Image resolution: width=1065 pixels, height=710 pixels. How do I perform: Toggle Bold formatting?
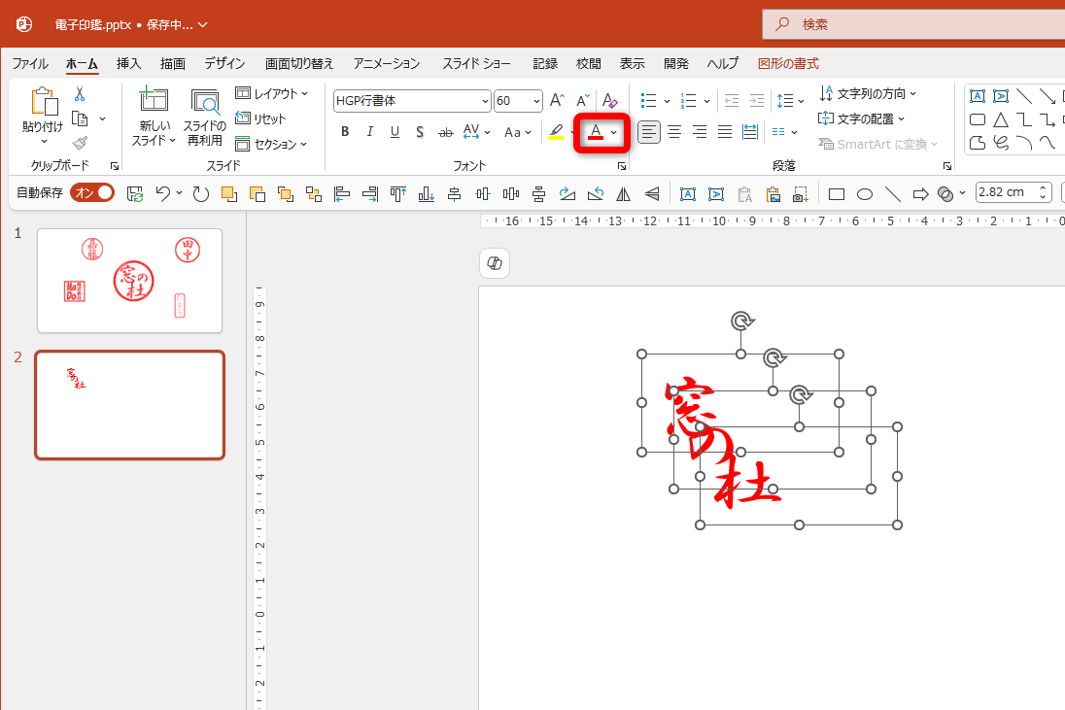click(345, 132)
